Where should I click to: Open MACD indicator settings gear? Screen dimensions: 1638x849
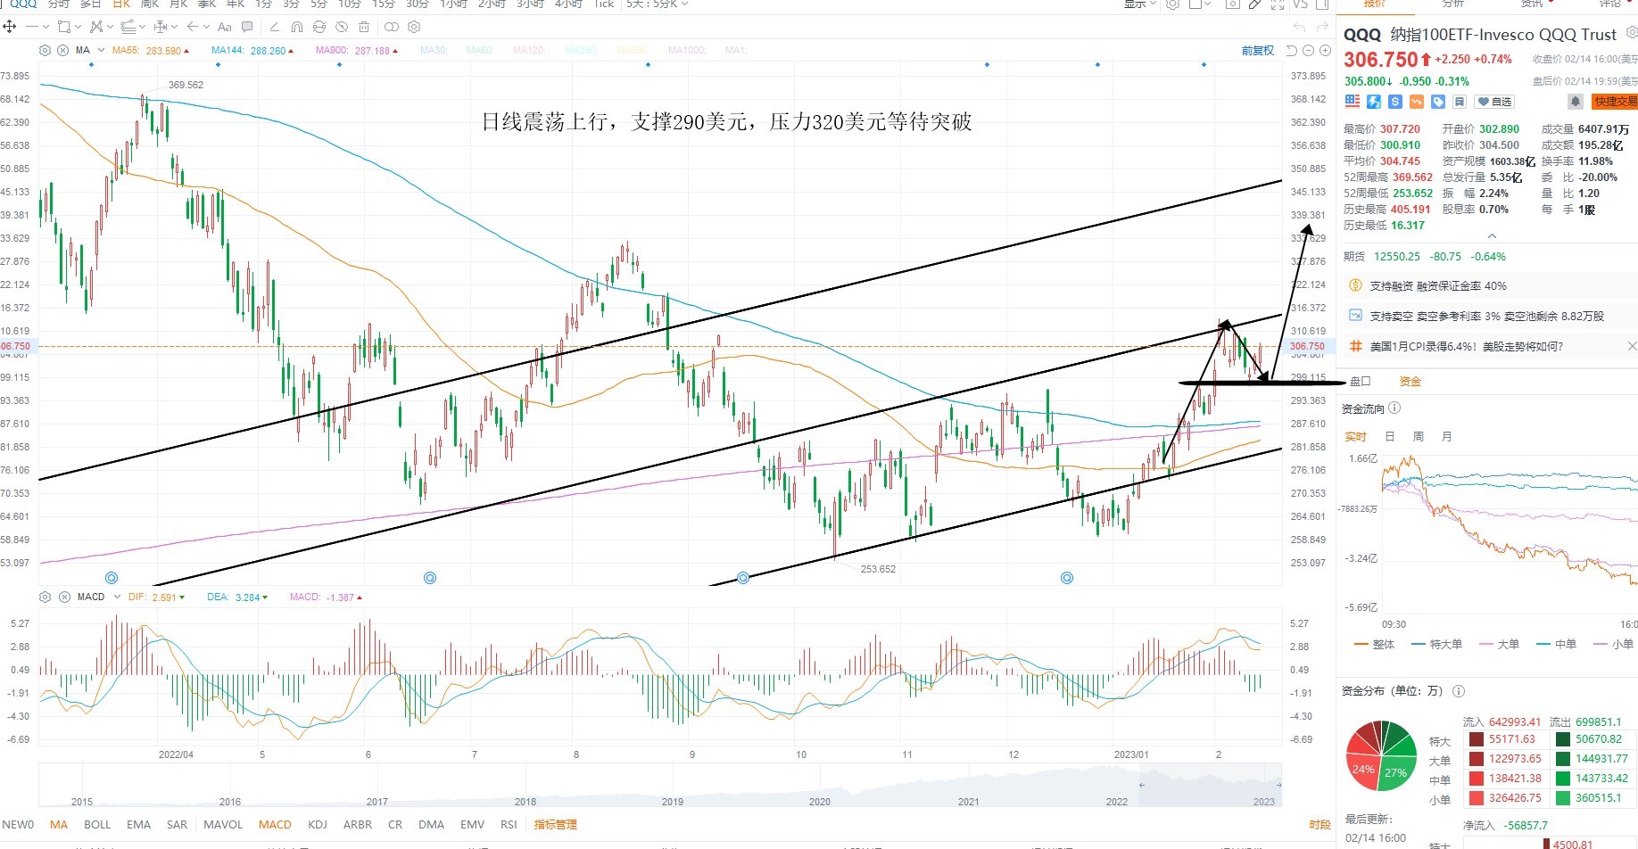coord(45,597)
